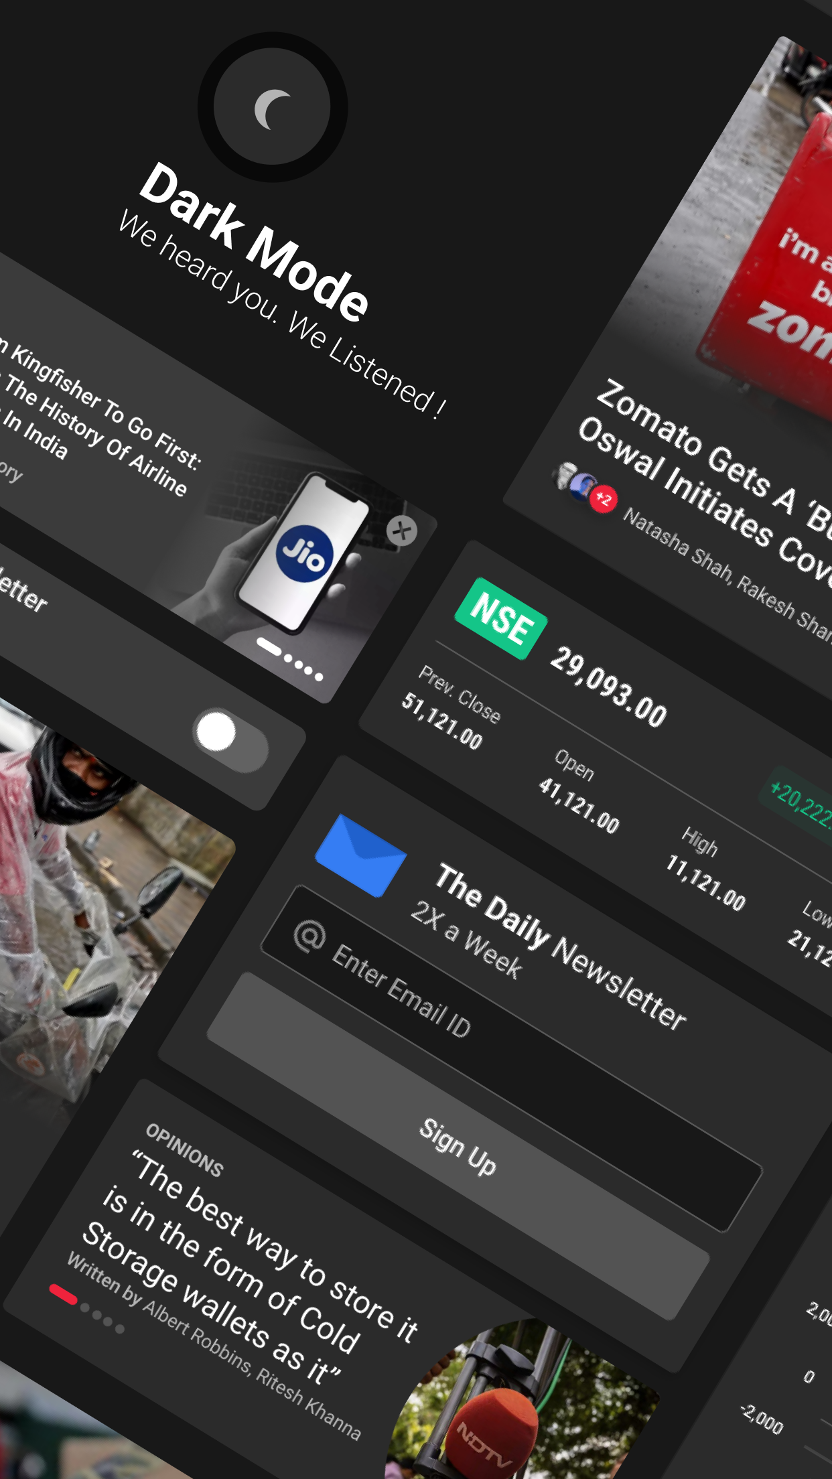This screenshot has height=1479, width=832.
Task: Tap the High value 11,121.00
Action: [705, 882]
